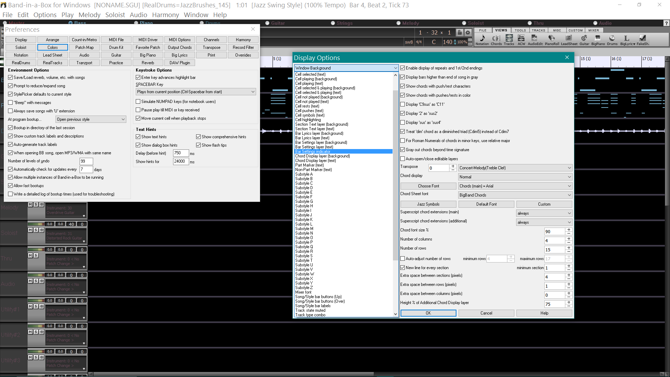Drag the Chord font size stepper
This screenshot has height=377, width=670.
[x=569, y=231]
